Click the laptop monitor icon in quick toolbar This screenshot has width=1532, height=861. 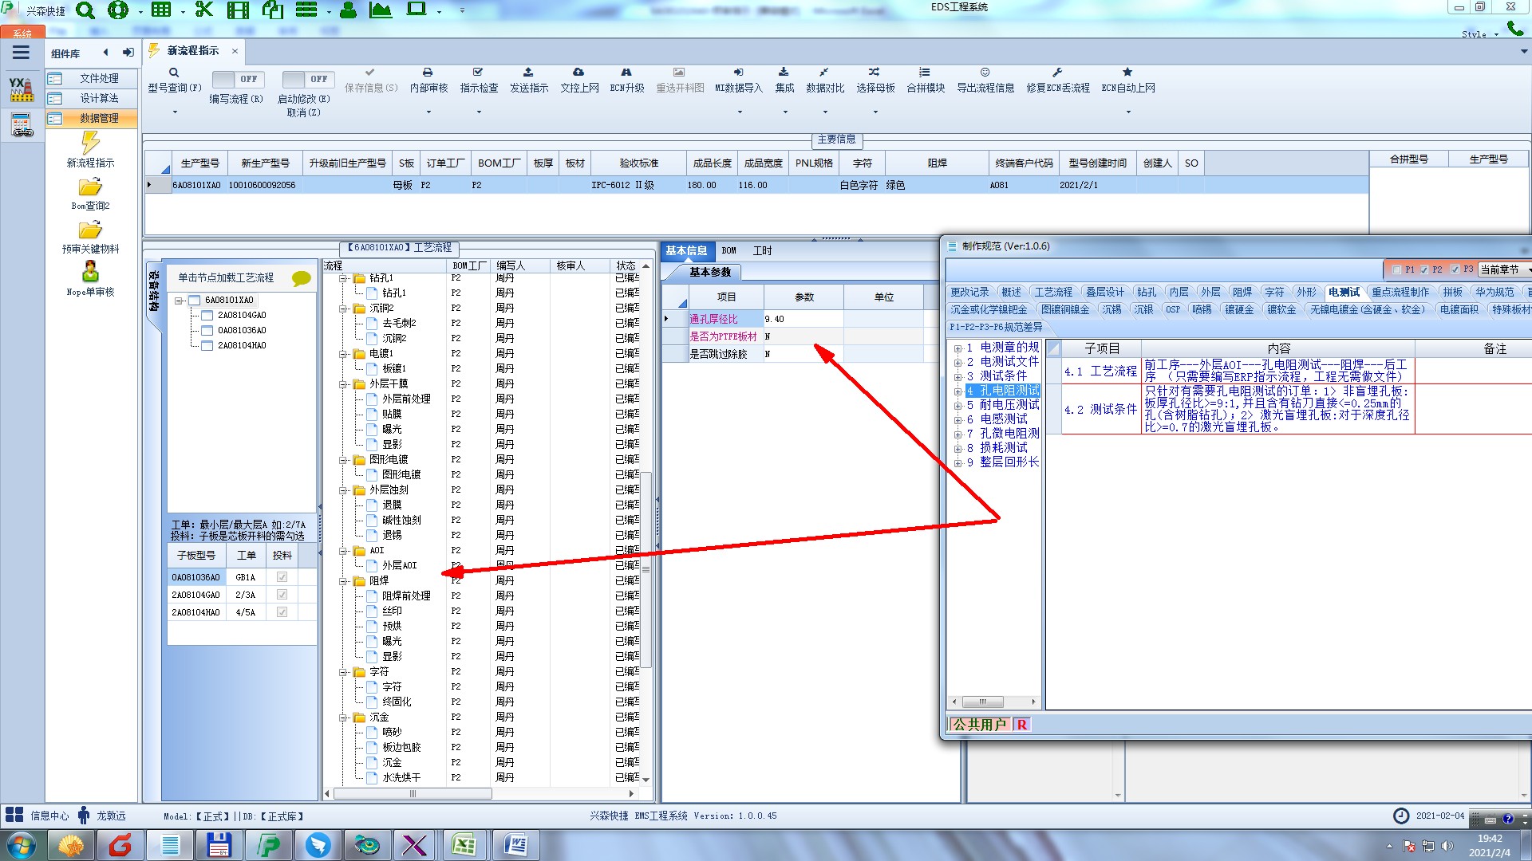[x=417, y=10]
